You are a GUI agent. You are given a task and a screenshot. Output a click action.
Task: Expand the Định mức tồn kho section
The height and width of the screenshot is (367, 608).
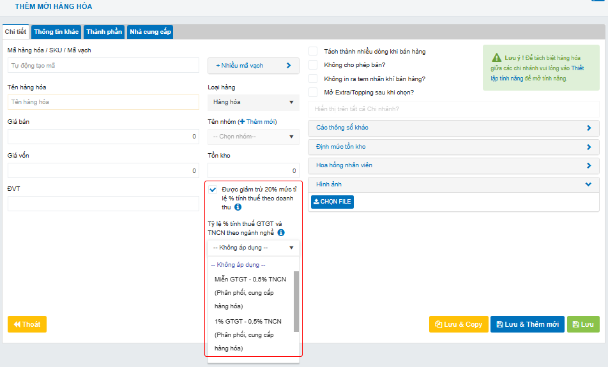[453, 147]
